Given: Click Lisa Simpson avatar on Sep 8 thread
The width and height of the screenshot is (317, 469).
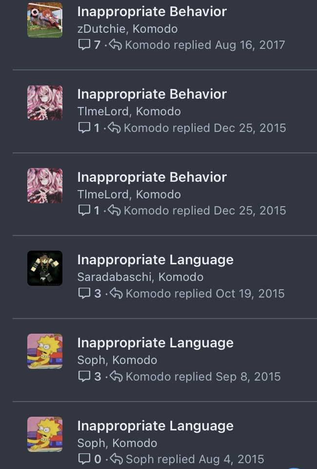Looking at the screenshot, I should pos(45,351).
